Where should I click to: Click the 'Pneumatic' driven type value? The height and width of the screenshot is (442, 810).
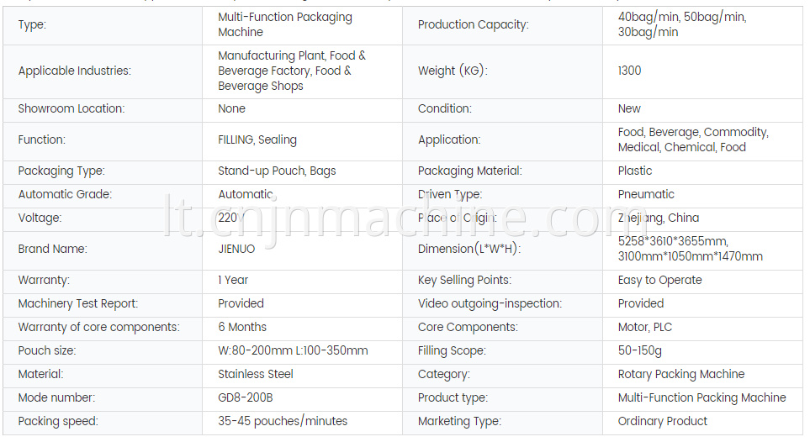[x=646, y=195]
